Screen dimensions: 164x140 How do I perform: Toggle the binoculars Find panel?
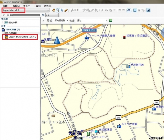[x=129, y=10]
